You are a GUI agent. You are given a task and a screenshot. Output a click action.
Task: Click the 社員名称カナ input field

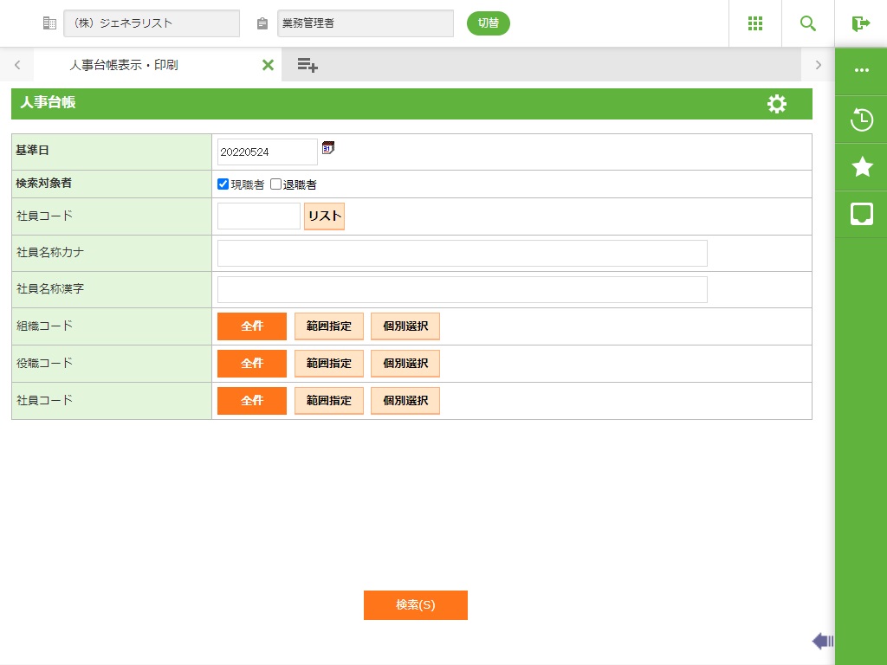click(463, 253)
